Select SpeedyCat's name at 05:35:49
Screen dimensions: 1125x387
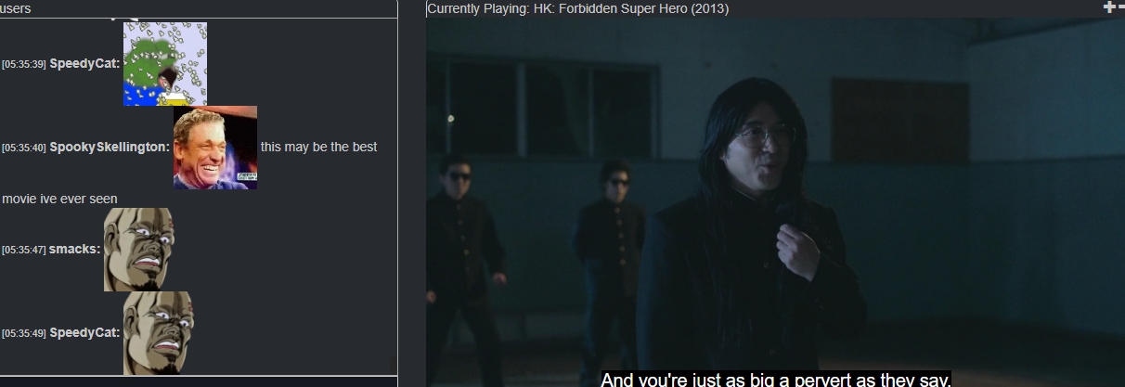[84, 332]
